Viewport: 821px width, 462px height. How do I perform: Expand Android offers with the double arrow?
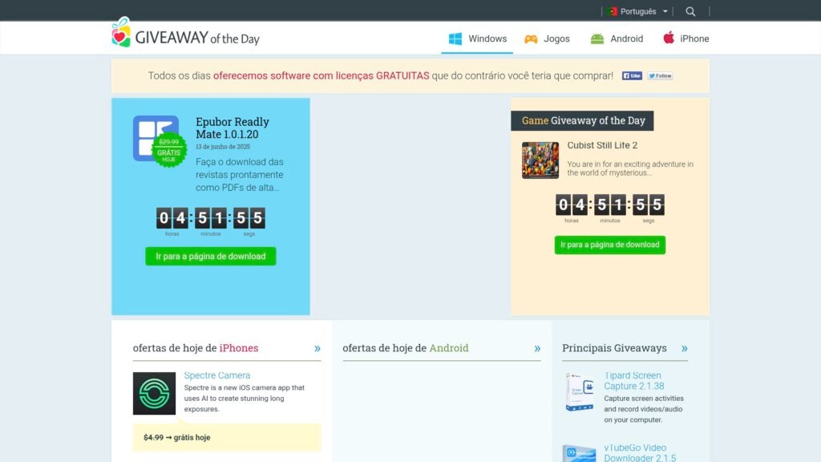click(x=537, y=348)
